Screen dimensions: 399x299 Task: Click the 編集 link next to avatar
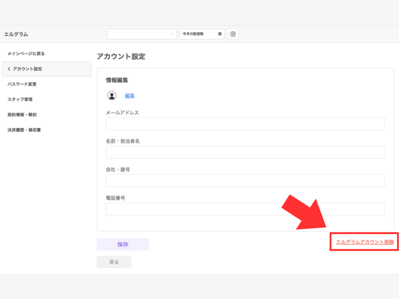pos(130,96)
